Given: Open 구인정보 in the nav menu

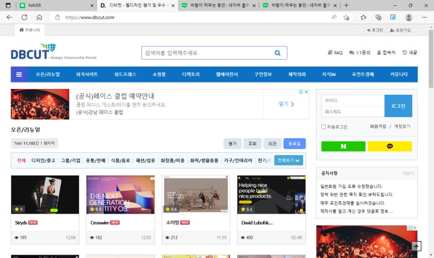Looking at the screenshot, I should click(x=263, y=74).
